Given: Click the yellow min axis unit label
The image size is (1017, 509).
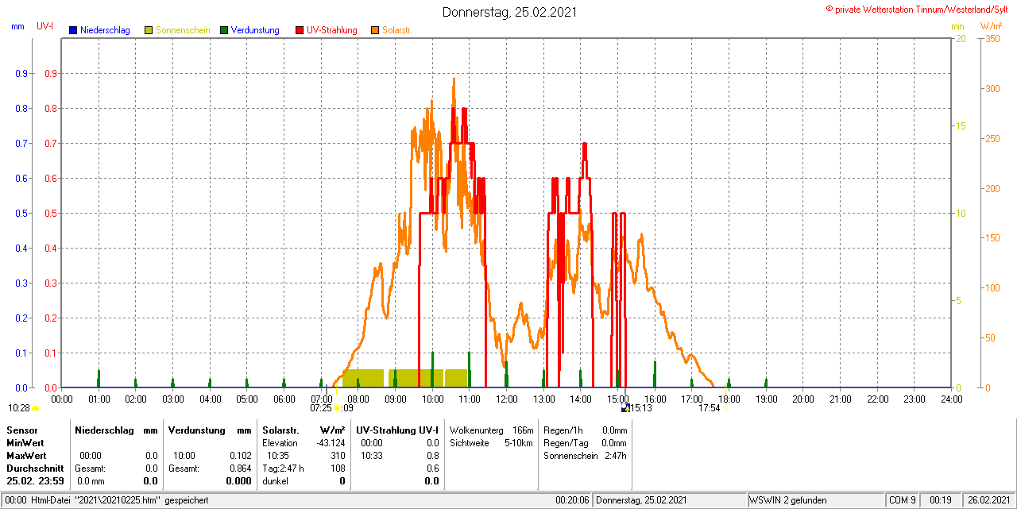Looking at the screenshot, I should [957, 26].
